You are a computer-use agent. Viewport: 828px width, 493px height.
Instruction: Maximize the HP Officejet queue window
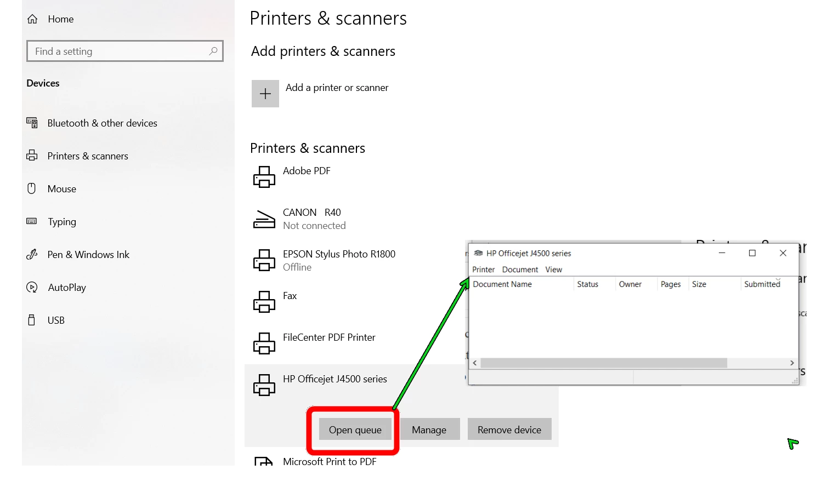[752, 253]
